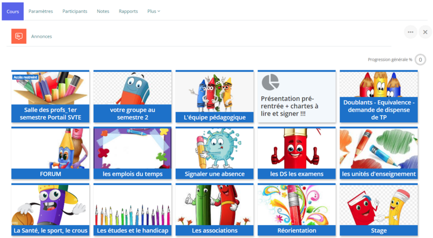Open the Rapports tab
Screen dimensions: 433x238
128,11
